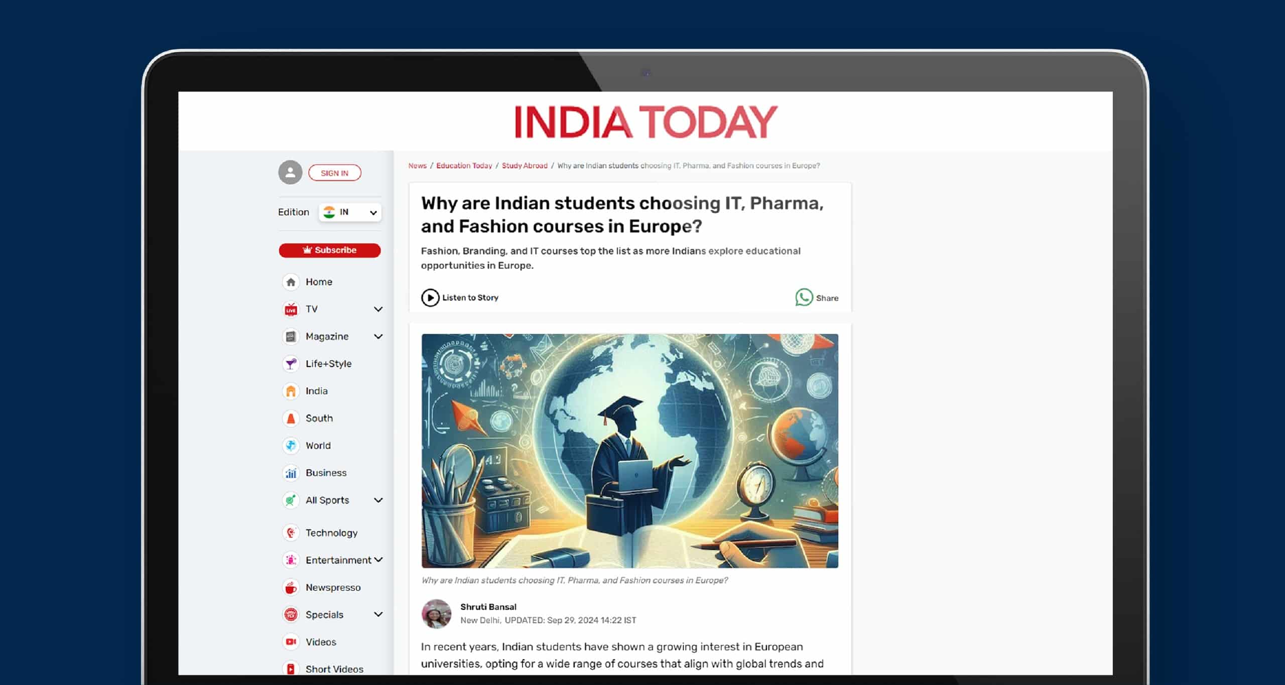Image resolution: width=1285 pixels, height=685 pixels.
Task: Select the South menu entry
Action: tap(319, 418)
